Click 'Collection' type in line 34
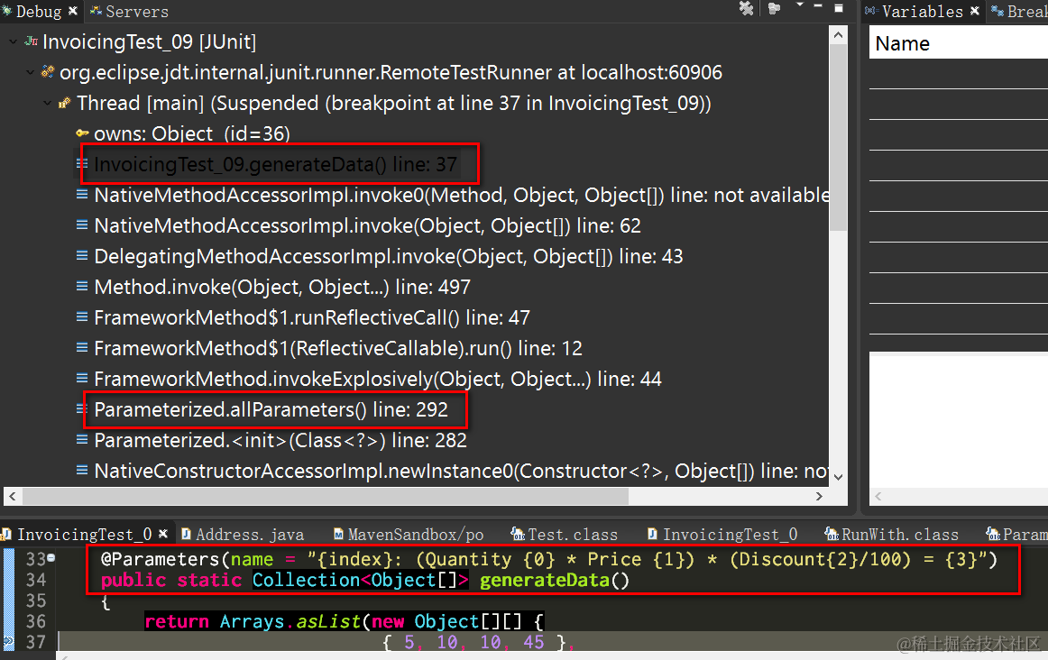Screen dimensions: 1048x660 pos(306,580)
